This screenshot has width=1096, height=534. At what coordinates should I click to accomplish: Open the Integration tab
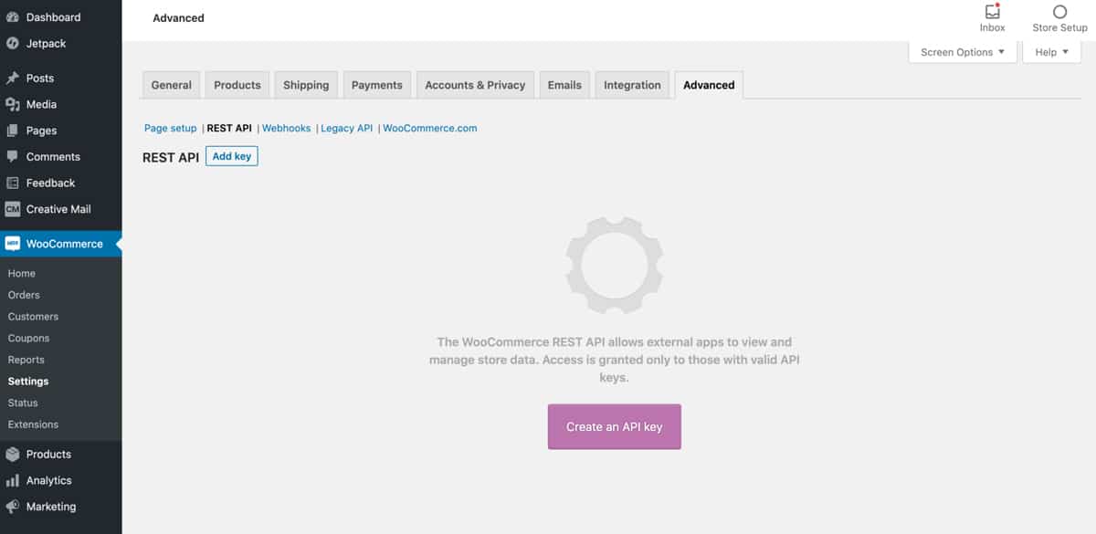632,85
